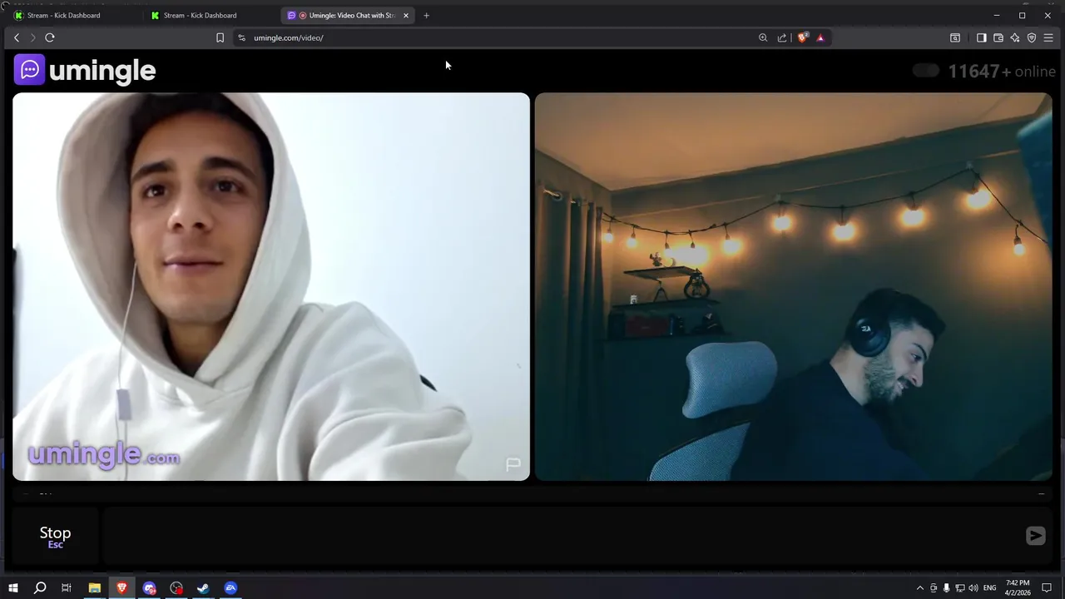Viewport: 1065px width, 599px height.
Task: Open the EA app from taskbar
Action: [230, 588]
